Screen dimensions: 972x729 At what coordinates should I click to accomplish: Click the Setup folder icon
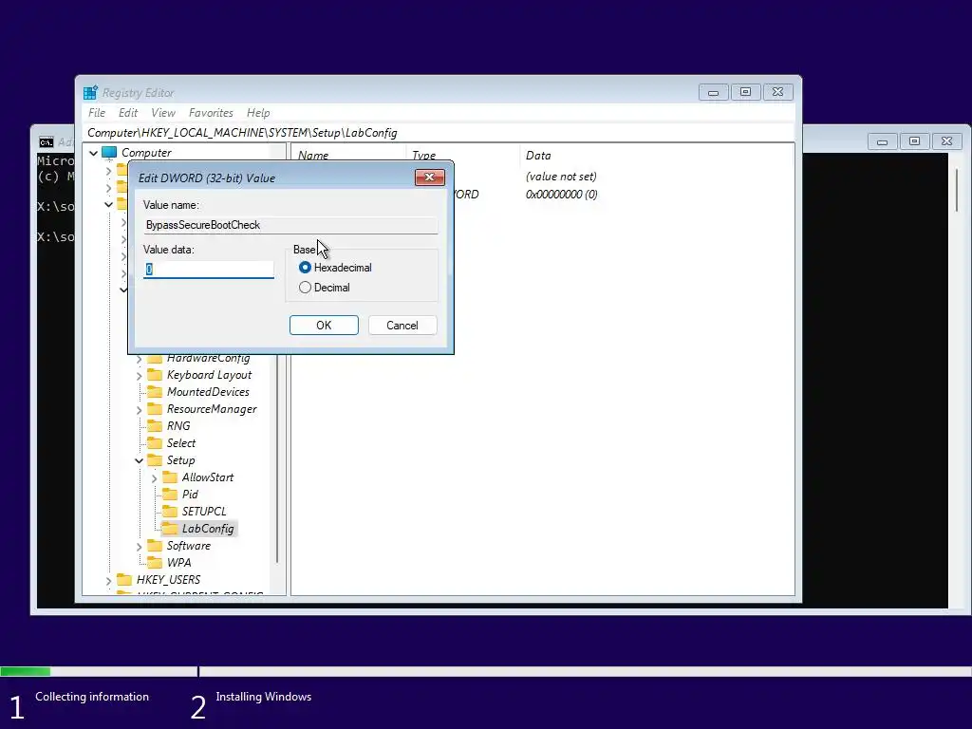pyautogui.click(x=155, y=460)
